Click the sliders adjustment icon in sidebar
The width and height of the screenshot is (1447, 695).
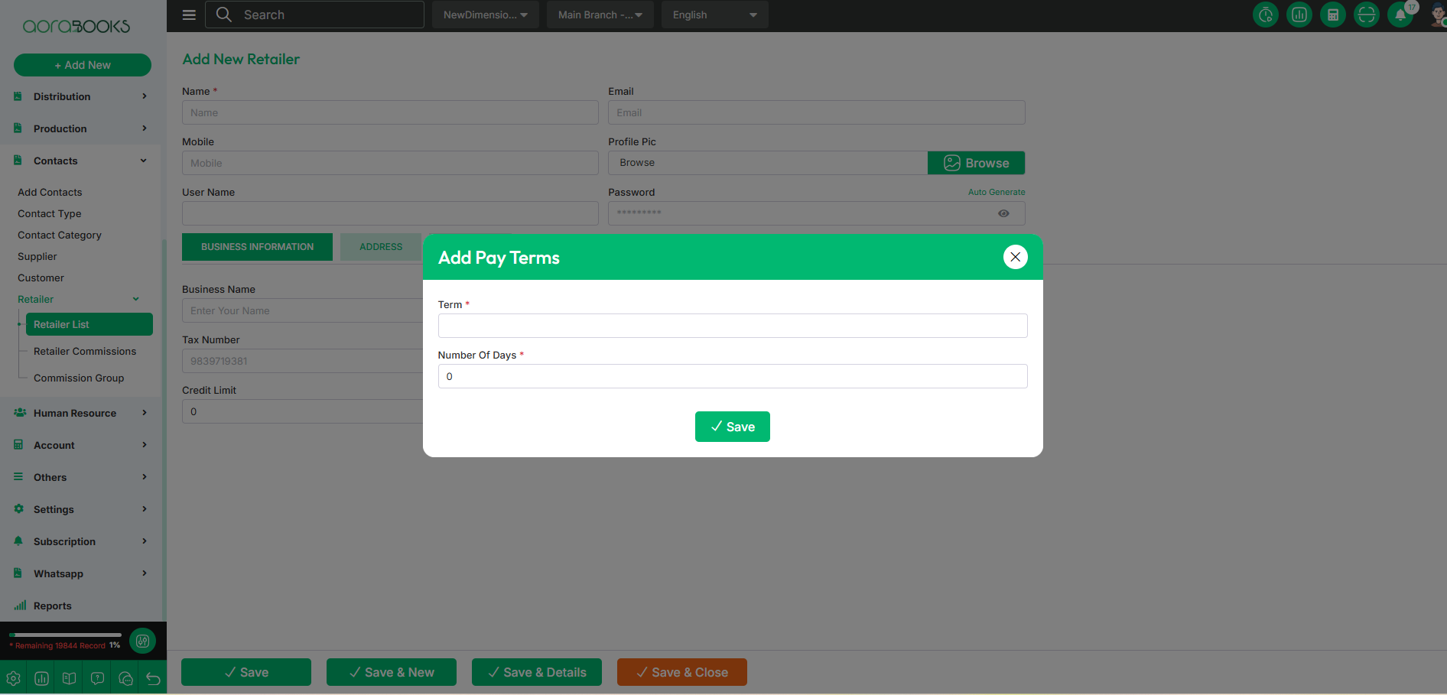[x=142, y=641]
